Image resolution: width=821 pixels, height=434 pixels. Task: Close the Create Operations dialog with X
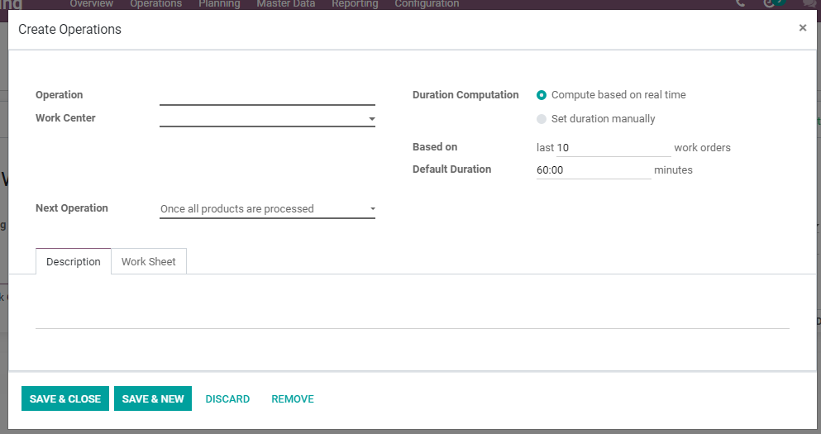click(802, 28)
